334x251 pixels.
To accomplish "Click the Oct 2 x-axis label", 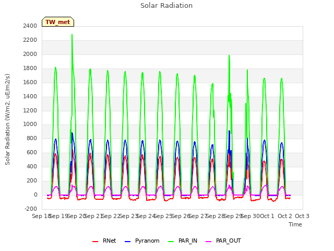I will pos(285,216).
